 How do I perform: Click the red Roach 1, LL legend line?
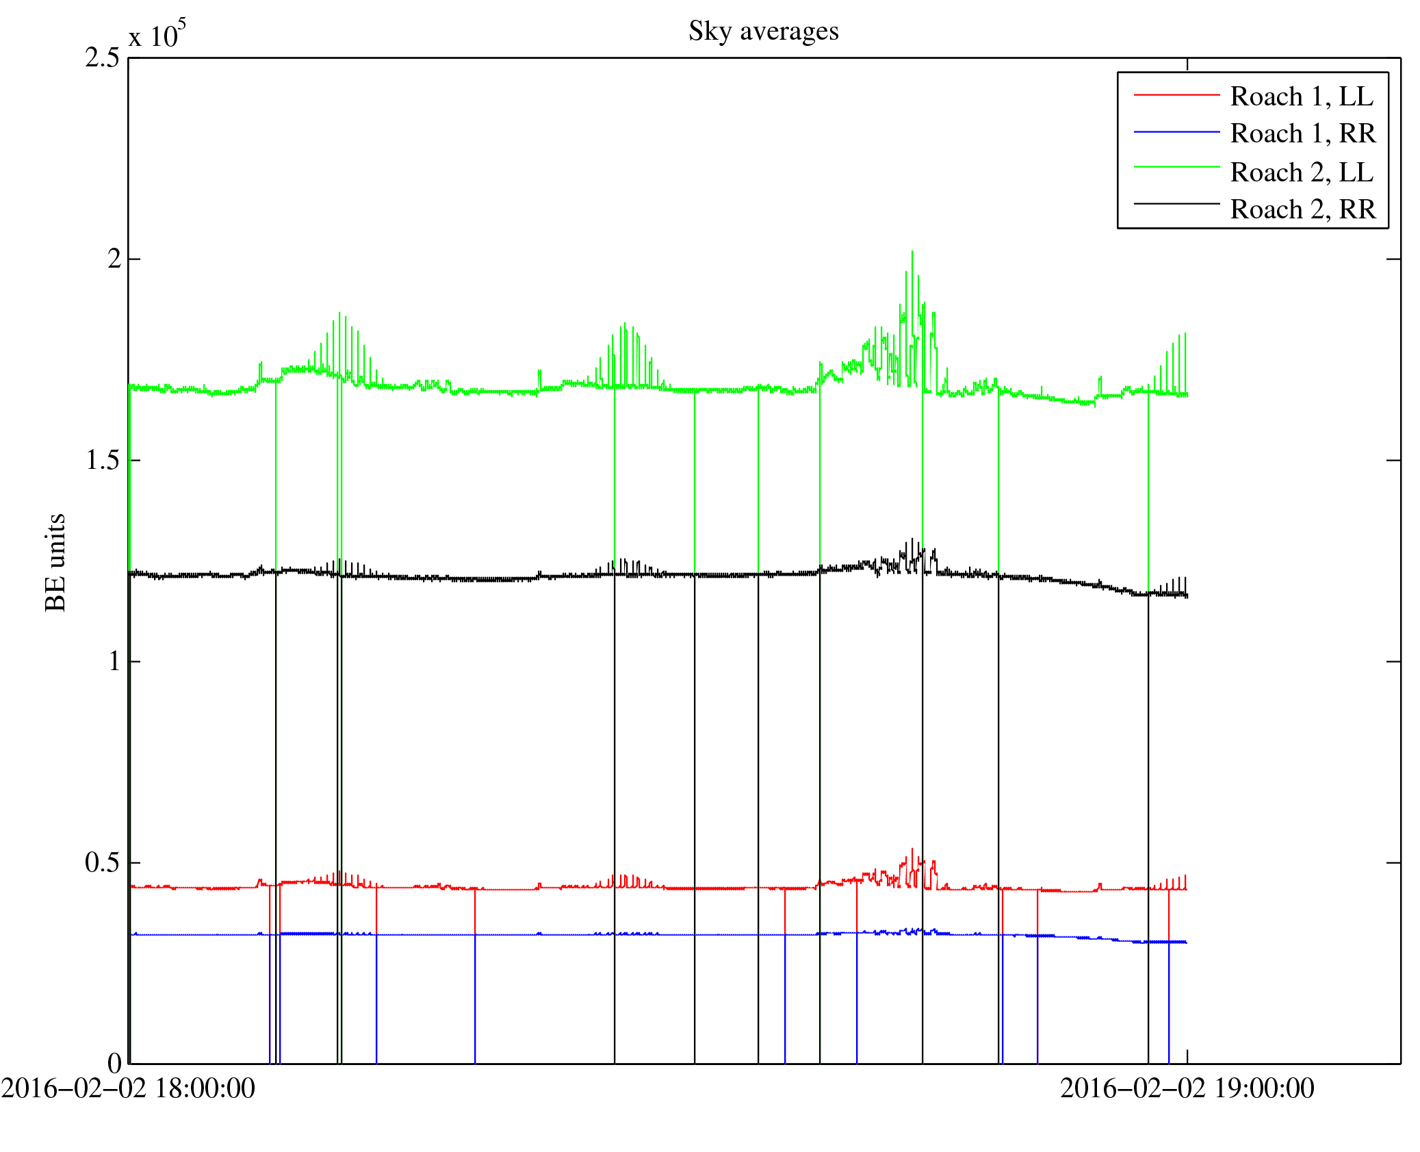(x=1176, y=94)
